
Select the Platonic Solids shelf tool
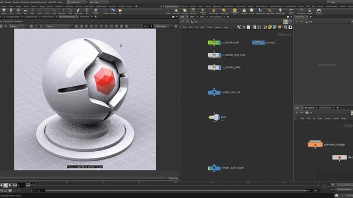pyautogui.click(x=96, y=11)
